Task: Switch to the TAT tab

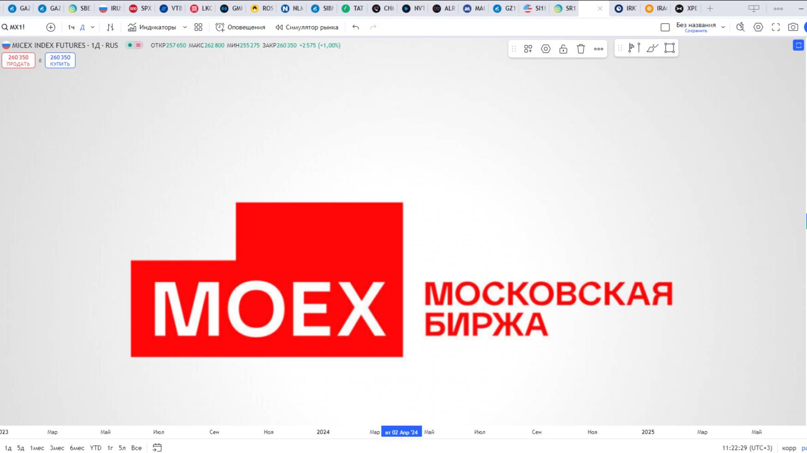Action: pyautogui.click(x=353, y=8)
